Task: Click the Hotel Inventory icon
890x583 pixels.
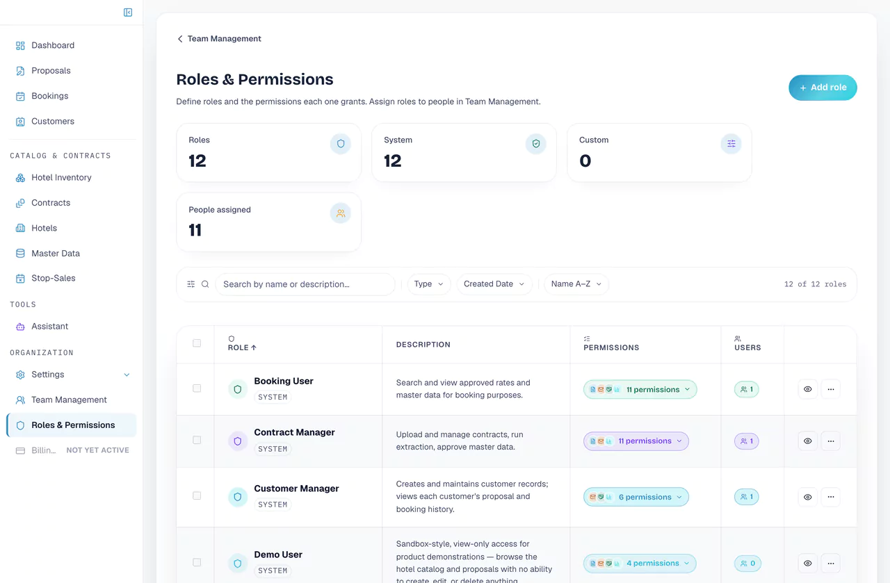Action: [20, 178]
